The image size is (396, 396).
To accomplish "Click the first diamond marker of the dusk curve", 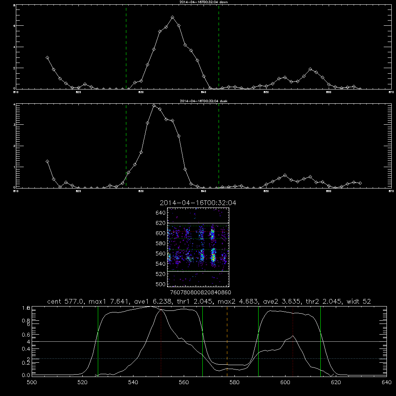I will (x=47, y=162).
